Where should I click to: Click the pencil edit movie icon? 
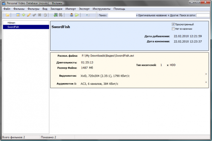pyautogui.click(x=29, y=15)
